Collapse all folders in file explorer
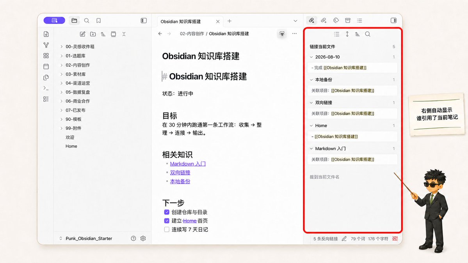The width and height of the screenshot is (468, 263). click(x=124, y=34)
